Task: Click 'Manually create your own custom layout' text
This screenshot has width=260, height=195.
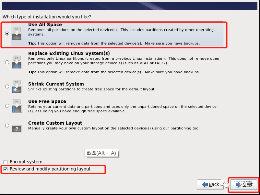Action: tap(114, 128)
